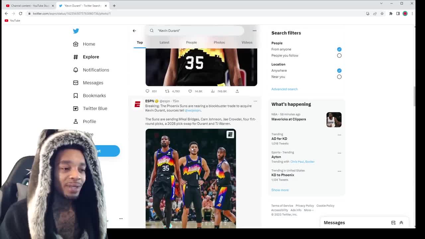The image size is (425, 239).
Task: Open the YouTube bookmark in bookmarks bar
Action: click(13, 21)
